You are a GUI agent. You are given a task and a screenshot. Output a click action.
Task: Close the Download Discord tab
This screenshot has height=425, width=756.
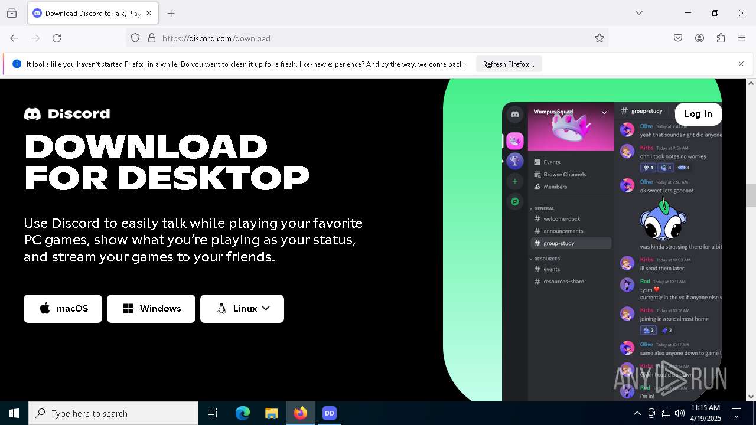[x=149, y=13]
